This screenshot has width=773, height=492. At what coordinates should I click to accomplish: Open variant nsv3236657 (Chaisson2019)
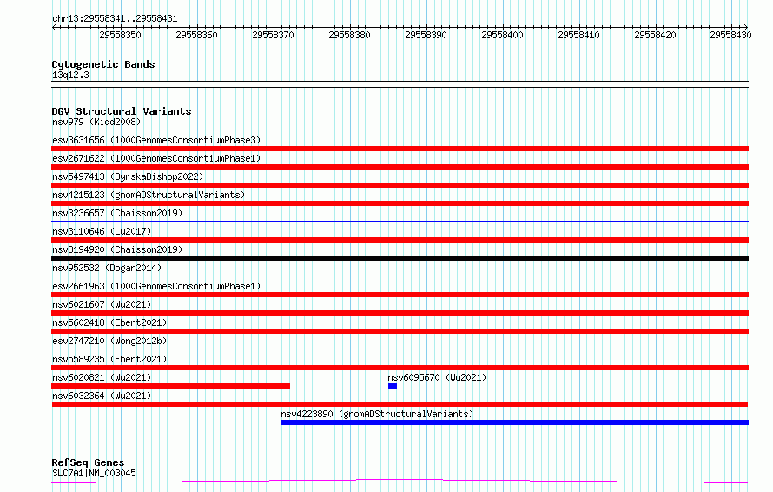point(117,213)
